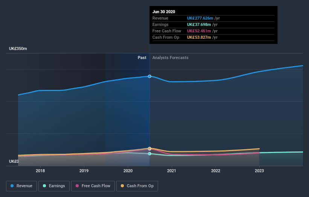Click the blue dot in Revenue legend
The width and height of the screenshot is (309, 197).
coord(12,186)
